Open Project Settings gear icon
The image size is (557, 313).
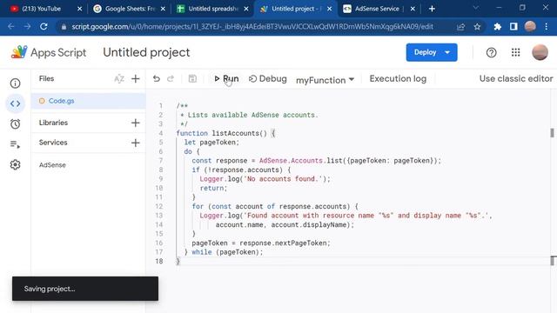click(x=15, y=164)
